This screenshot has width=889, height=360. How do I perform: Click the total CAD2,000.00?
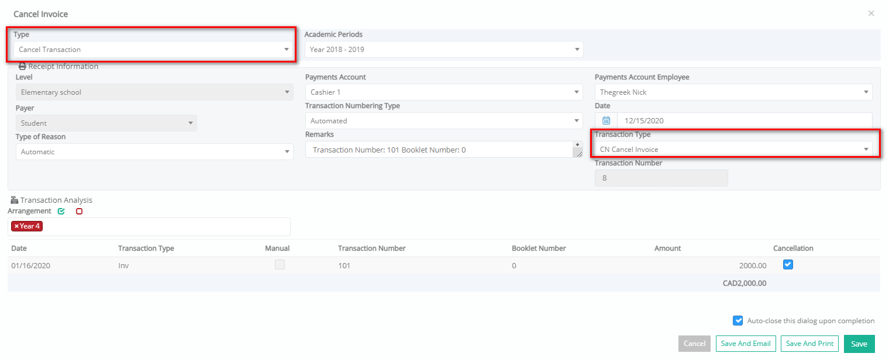click(745, 283)
